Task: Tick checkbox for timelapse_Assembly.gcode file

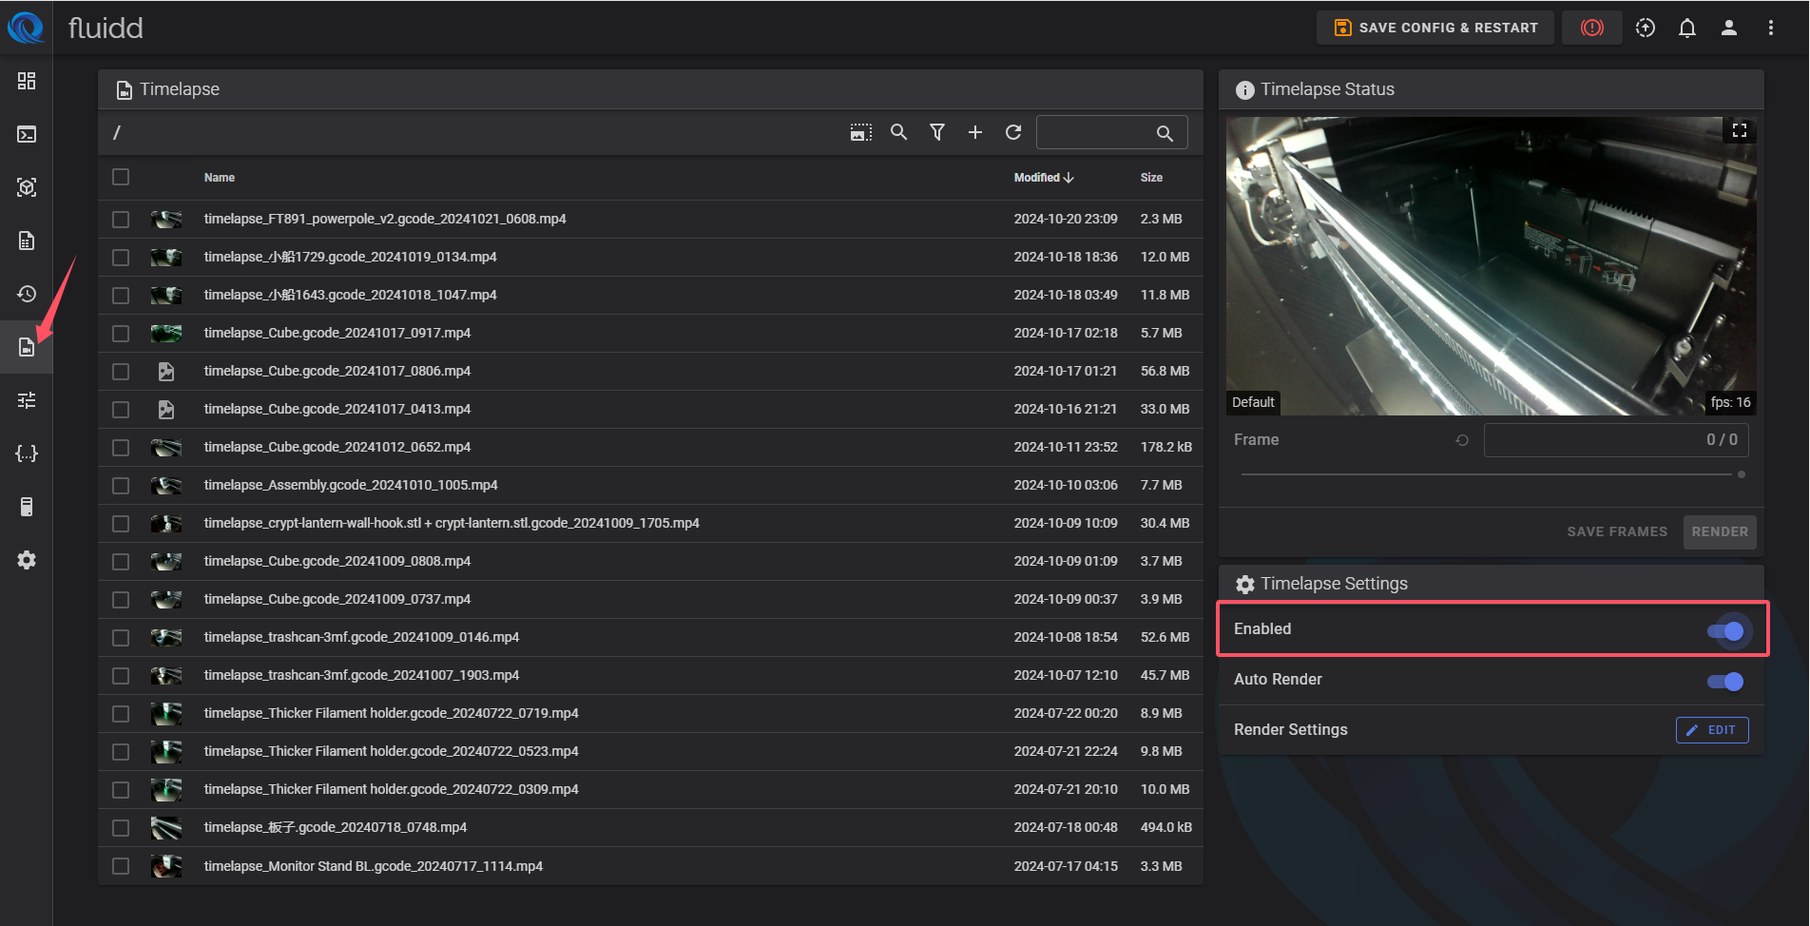Action: 121,486
